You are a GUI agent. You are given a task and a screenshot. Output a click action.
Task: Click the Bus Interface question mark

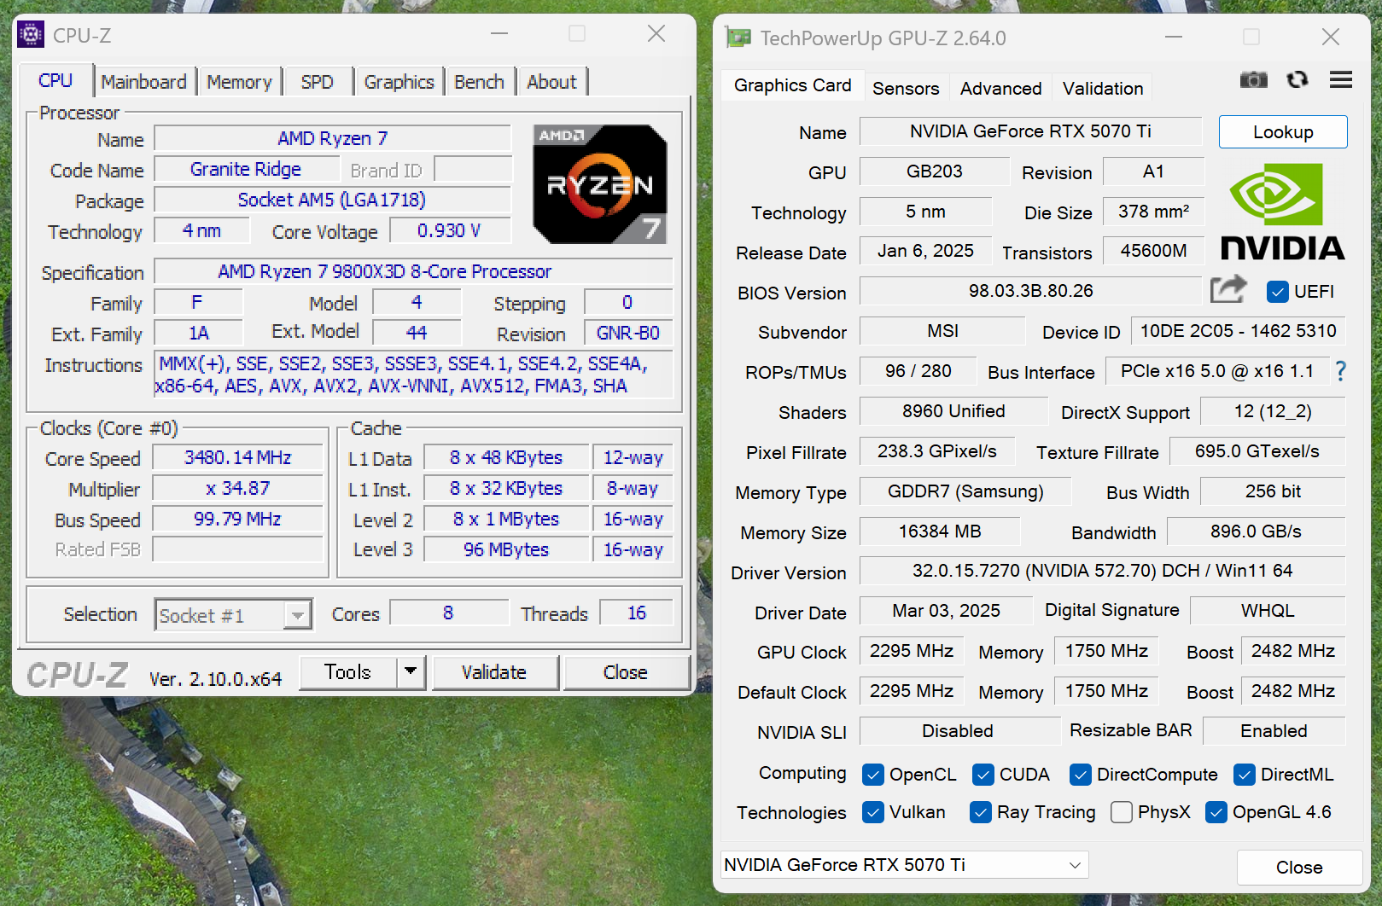(1340, 371)
